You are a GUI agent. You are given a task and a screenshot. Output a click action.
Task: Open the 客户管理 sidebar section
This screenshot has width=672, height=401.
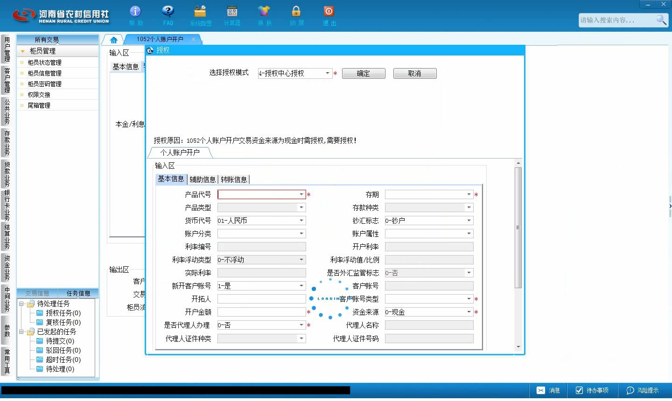(x=7, y=81)
